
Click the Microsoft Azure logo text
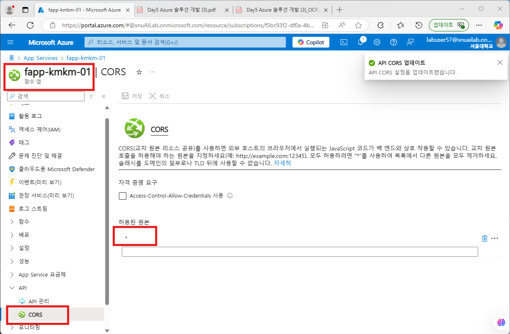51,42
